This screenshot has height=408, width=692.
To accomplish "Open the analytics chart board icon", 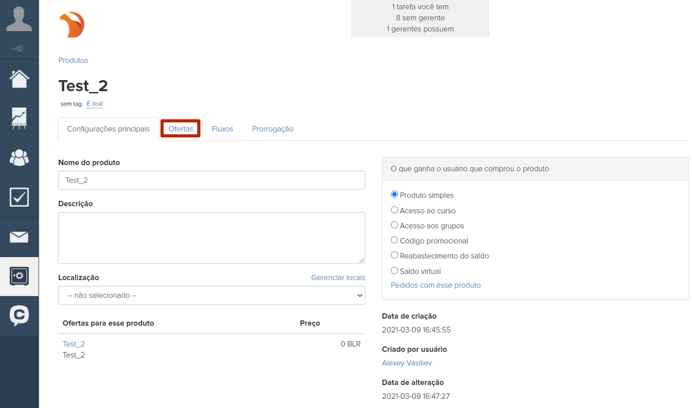I will 19,118.
